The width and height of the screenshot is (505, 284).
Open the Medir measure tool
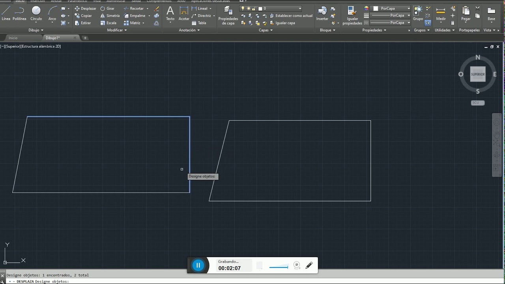click(x=441, y=13)
